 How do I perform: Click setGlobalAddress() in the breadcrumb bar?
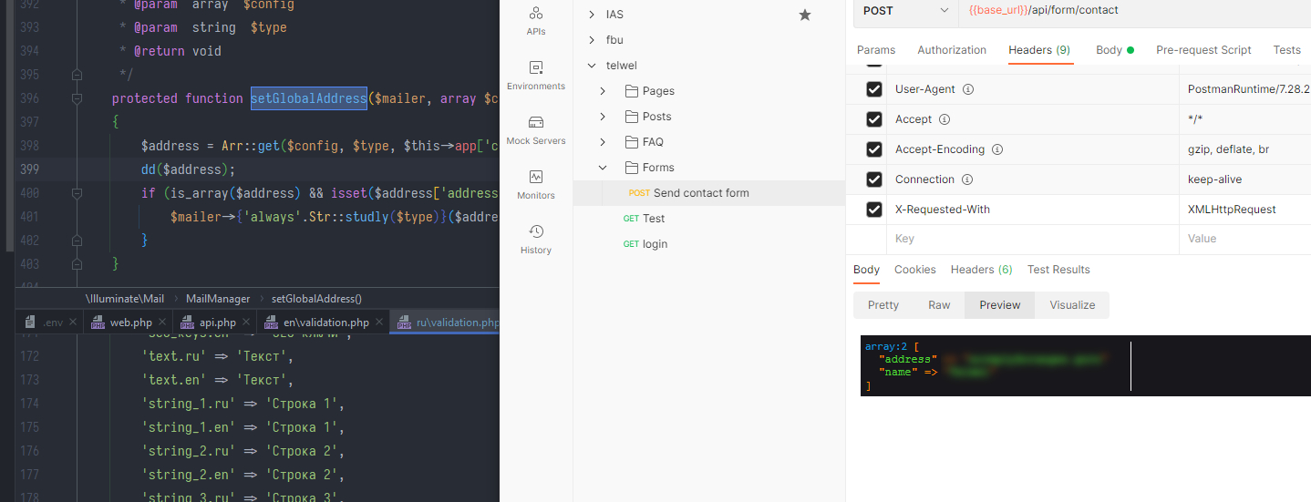click(x=316, y=298)
